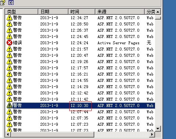This screenshot has width=176, height=139.
Task: Sort events by 类型 column header
Action: [x=21, y=12]
